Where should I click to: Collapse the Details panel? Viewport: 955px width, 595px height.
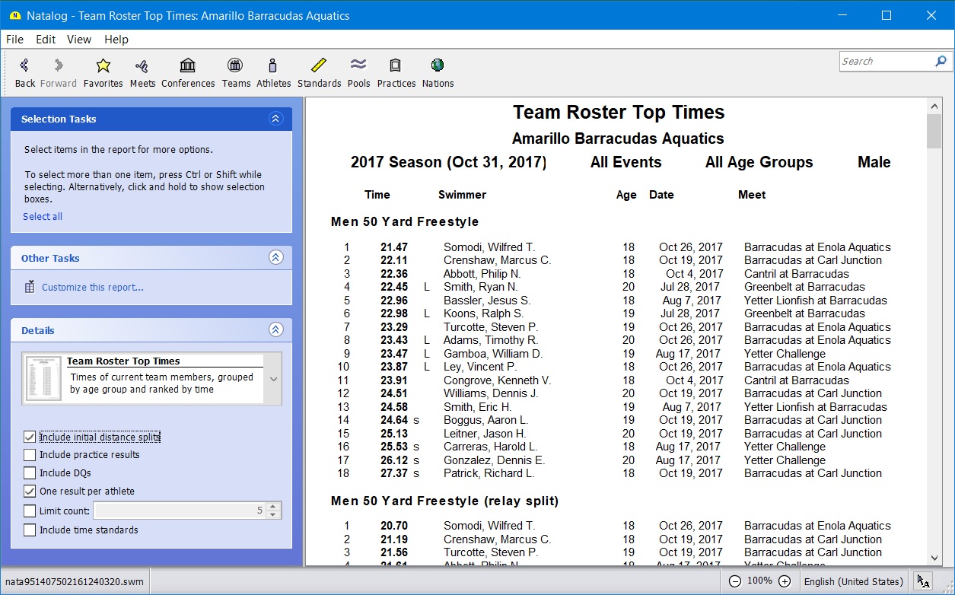(x=275, y=330)
